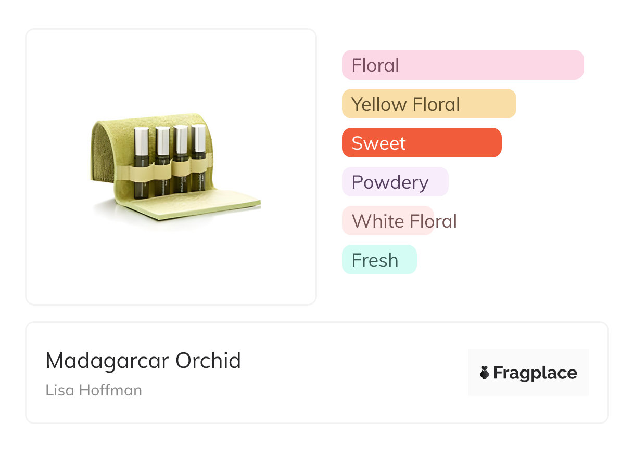634x449 pixels.
Task: Click the Fragplace wordmark text
Action: (535, 373)
